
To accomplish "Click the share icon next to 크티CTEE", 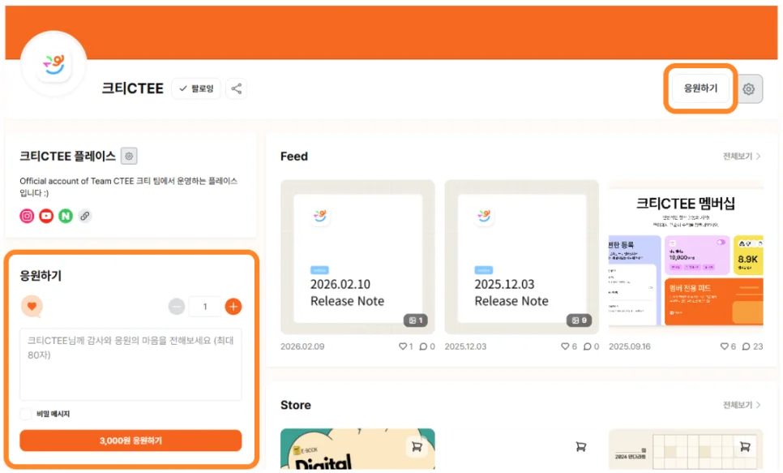I will (236, 88).
